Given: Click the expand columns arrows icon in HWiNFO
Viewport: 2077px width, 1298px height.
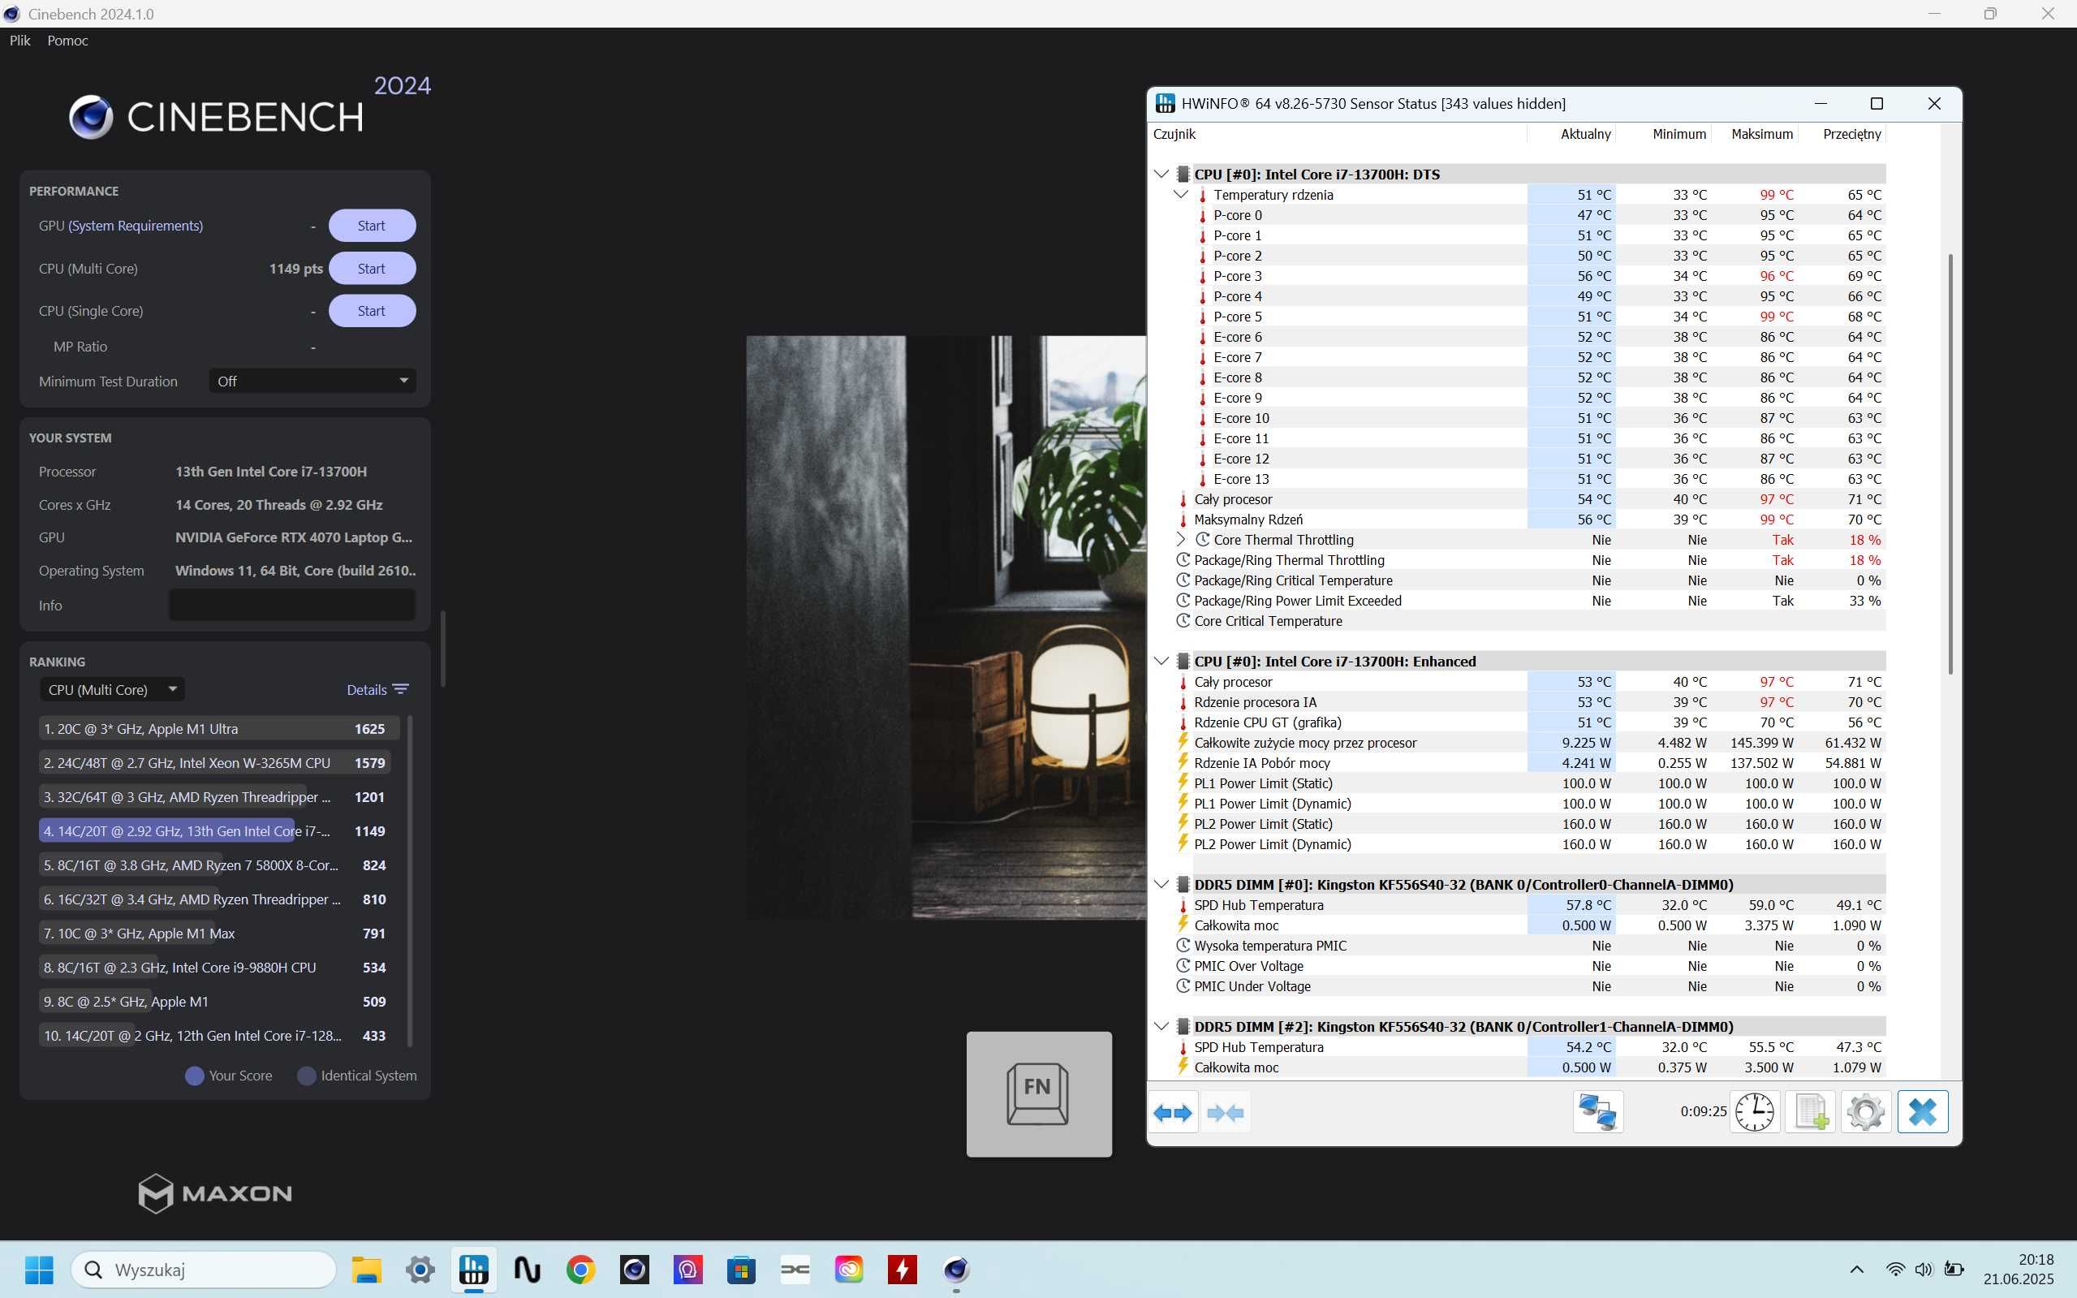Looking at the screenshot, I should pos(1172,1113).
